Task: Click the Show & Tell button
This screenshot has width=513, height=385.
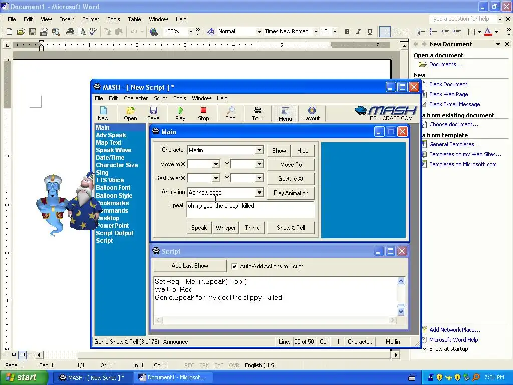Action: 291,228
